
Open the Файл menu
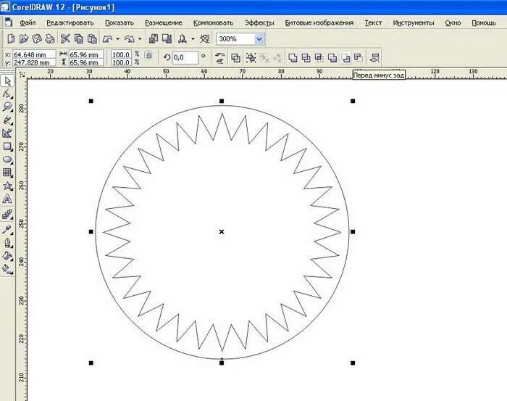(x=28, y=23)
